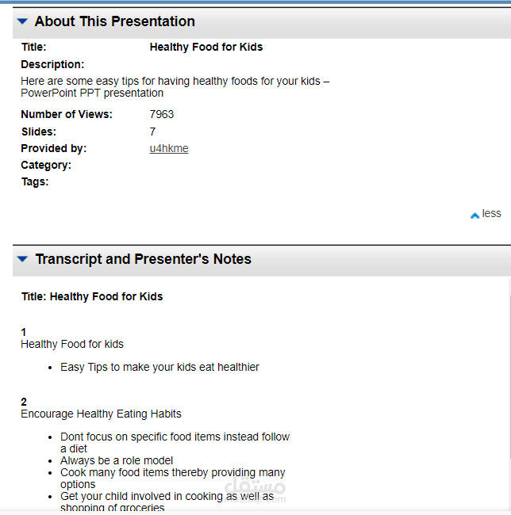Viewport: 511px width, 515px height.
Task: Click the Easy Tips bullet on slide 1
Action: pyautogui.click(x=159, y=367)
